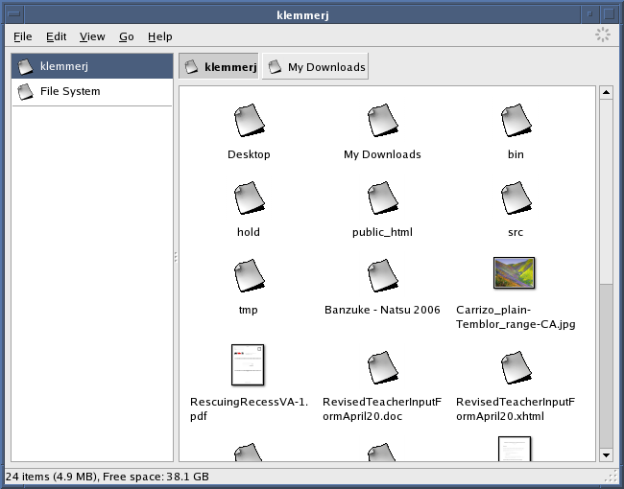
Task: Click the 'hold' folder label
Action: pyautogui.click(x=249, y=232)
